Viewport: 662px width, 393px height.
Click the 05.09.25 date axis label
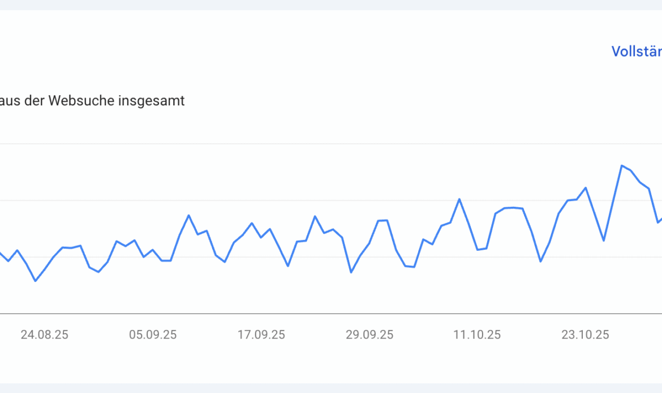coord(153,335)
